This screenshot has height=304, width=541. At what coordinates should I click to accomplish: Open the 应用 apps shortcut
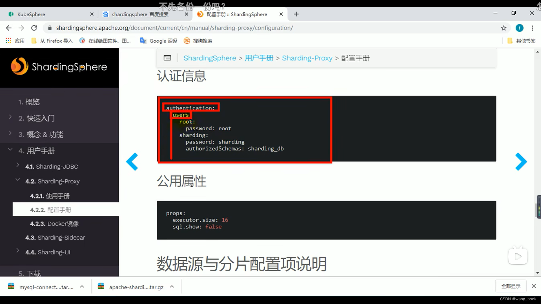[15, 41]
